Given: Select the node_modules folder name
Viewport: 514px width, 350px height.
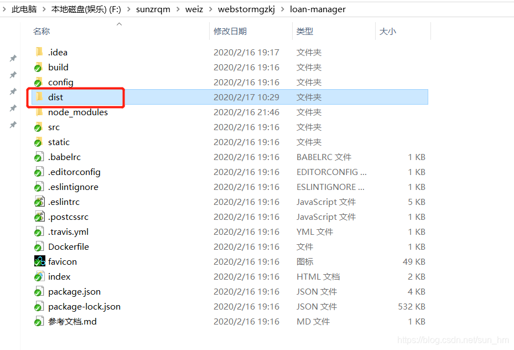Looking at the screenshot, I should (78, 112).
